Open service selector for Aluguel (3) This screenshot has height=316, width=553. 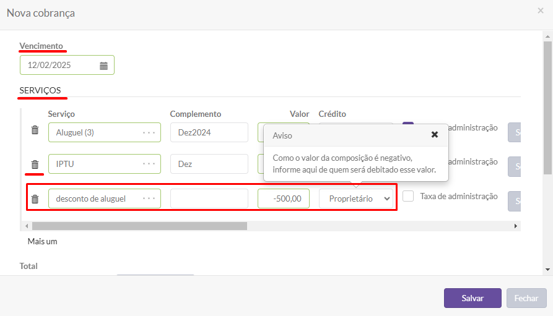(149, 132)
